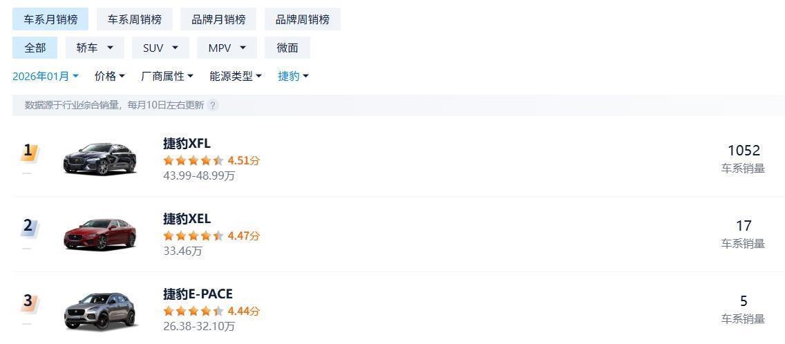Viewport: 785px width, 344px height.
Task: Select the 微面 category filter
Action: tap(287, 48)
